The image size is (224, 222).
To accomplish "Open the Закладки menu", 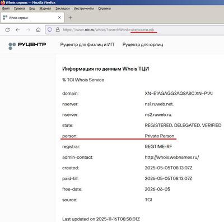I will pos(63,8).
